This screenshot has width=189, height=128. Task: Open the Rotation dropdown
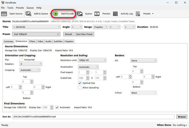(x=31, y=64)
